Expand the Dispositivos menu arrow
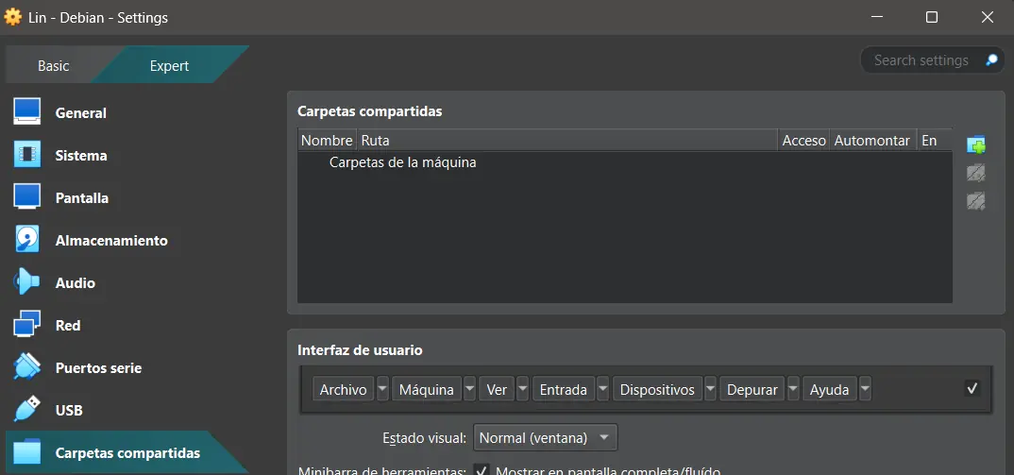 click(710, 390)
